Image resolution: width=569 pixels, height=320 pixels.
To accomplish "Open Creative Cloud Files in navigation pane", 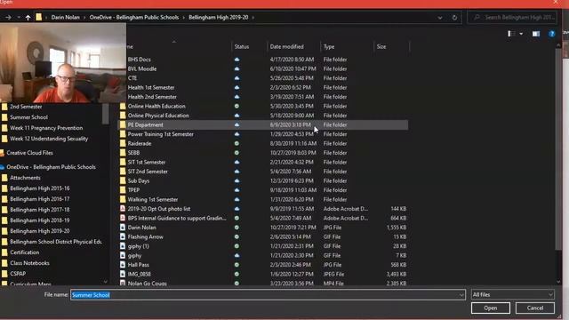I will [29, 153].
